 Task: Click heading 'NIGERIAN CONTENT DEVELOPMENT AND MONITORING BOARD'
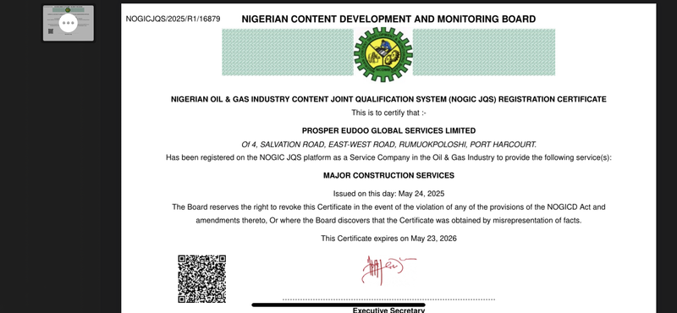(388, 19)
